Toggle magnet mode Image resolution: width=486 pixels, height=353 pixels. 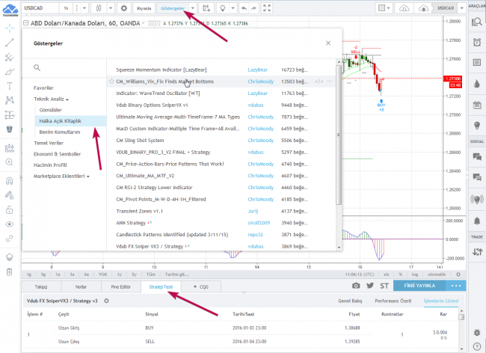coord(10,181)
